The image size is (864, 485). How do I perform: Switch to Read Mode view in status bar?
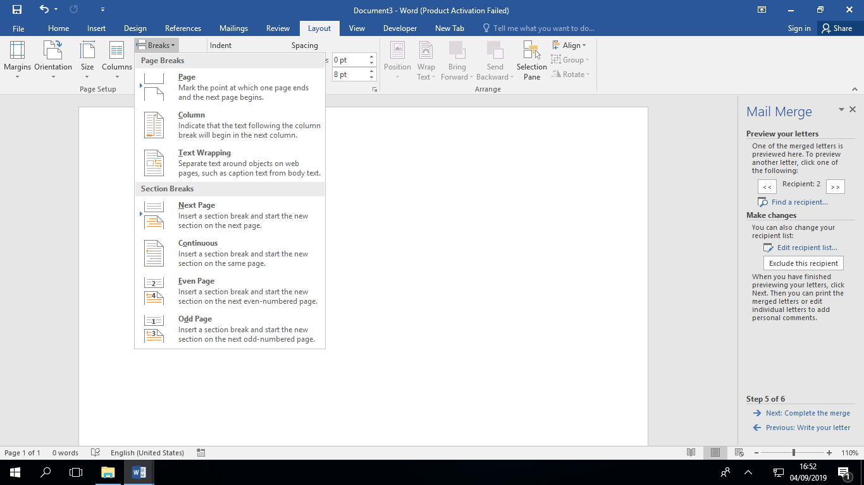pos(691,453)
